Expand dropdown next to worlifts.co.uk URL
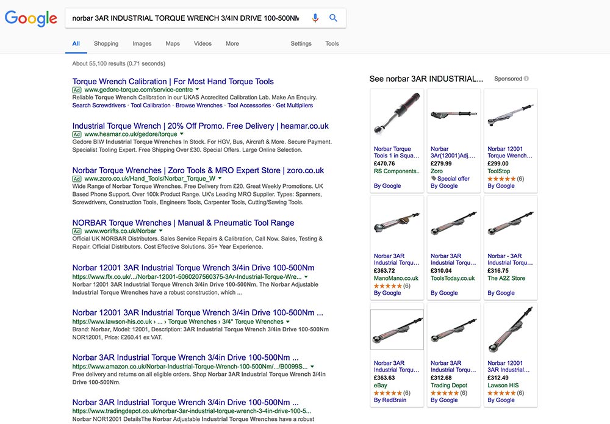The image size is (610, 424). (160, 231)
